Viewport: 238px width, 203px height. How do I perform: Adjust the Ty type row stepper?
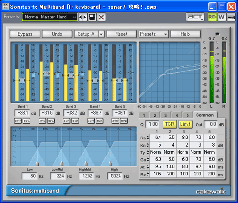coord(148,152)
